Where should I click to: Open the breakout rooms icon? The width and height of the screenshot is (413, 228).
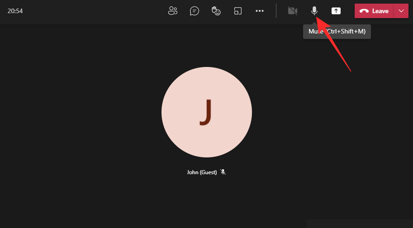238,11
